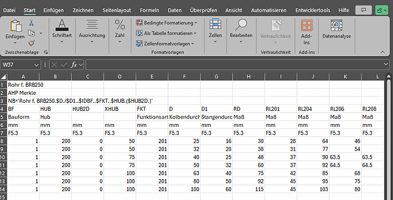
Task: Click the Zwischenablage dialog launcher icon
Action: click(x=46, y=52)
